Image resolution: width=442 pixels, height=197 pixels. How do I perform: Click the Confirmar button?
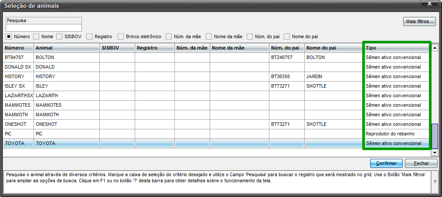387,163
